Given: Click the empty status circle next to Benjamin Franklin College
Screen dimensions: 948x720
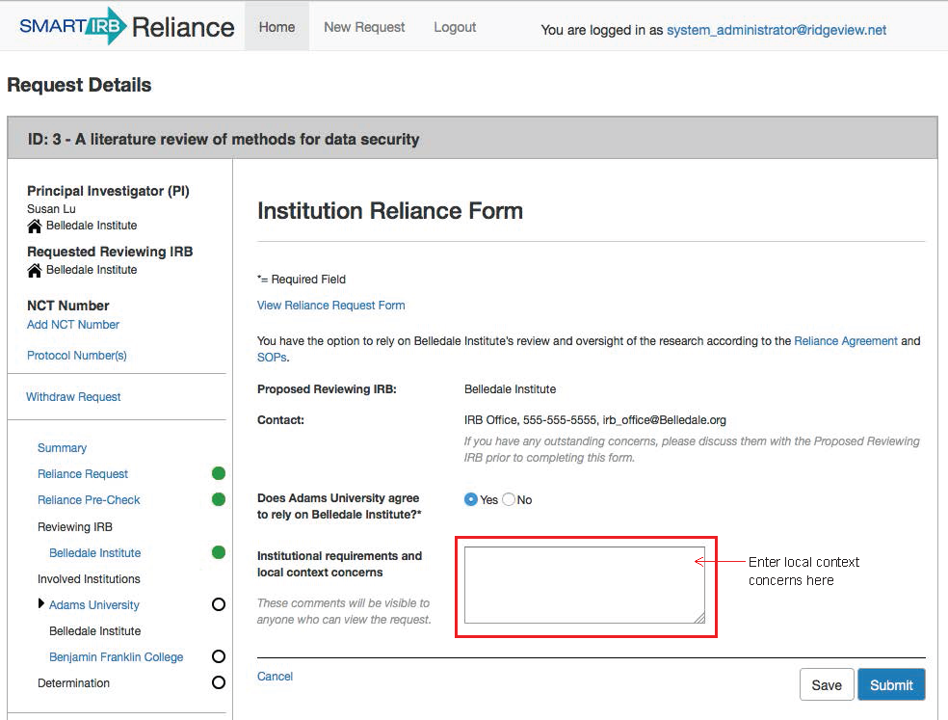Looking at the screenshot, I should coord(219,656).
